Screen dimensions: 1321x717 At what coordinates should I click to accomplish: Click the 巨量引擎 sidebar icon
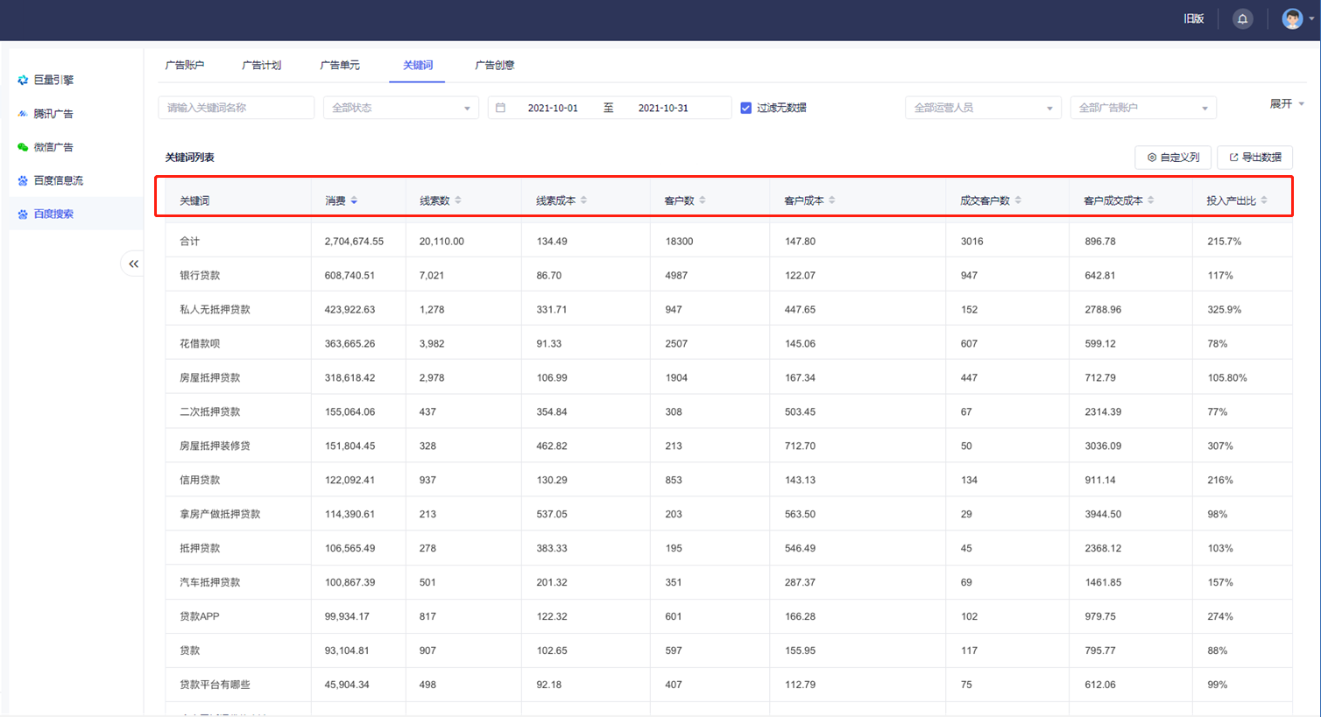[23, 80]
